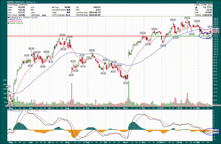Click the Mkt Cap value 40.8B
The height and width of the screenshot is (144, 221).
(67, 7)
